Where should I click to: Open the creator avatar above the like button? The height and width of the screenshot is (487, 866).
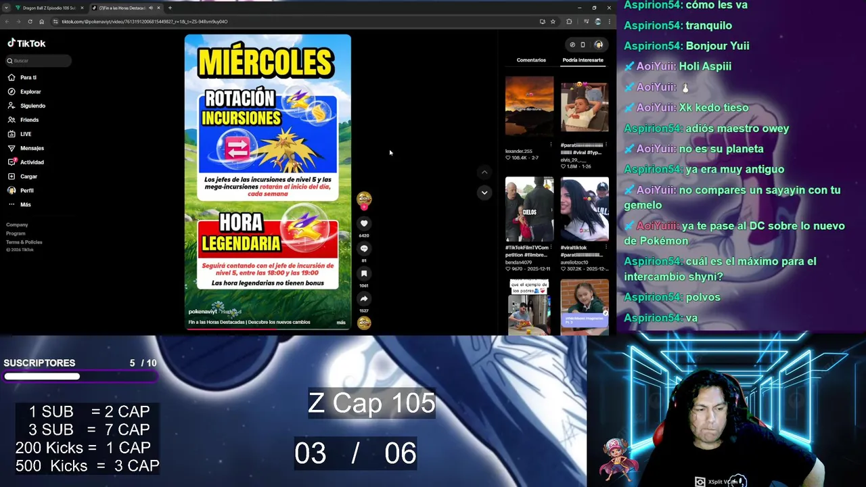pos(364,198)
